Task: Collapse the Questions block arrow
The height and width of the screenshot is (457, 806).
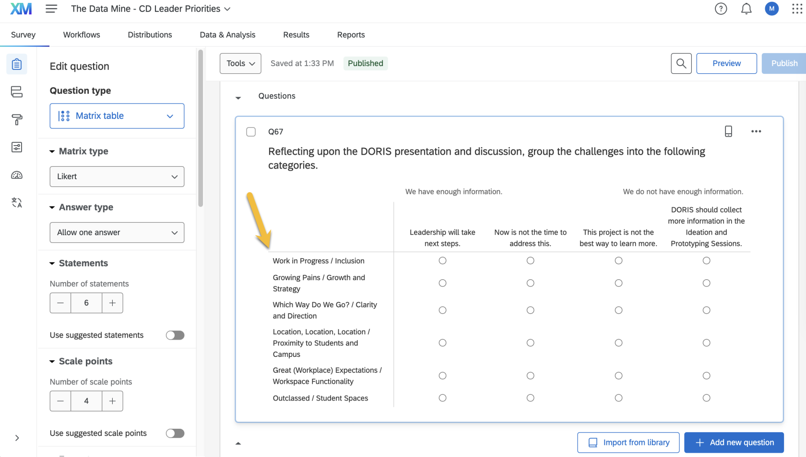Action: tap(238, 98)
